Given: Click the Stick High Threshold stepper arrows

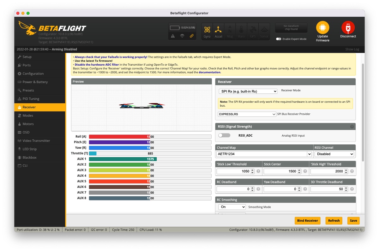Looking at the screenshot, I should point(346,171).
